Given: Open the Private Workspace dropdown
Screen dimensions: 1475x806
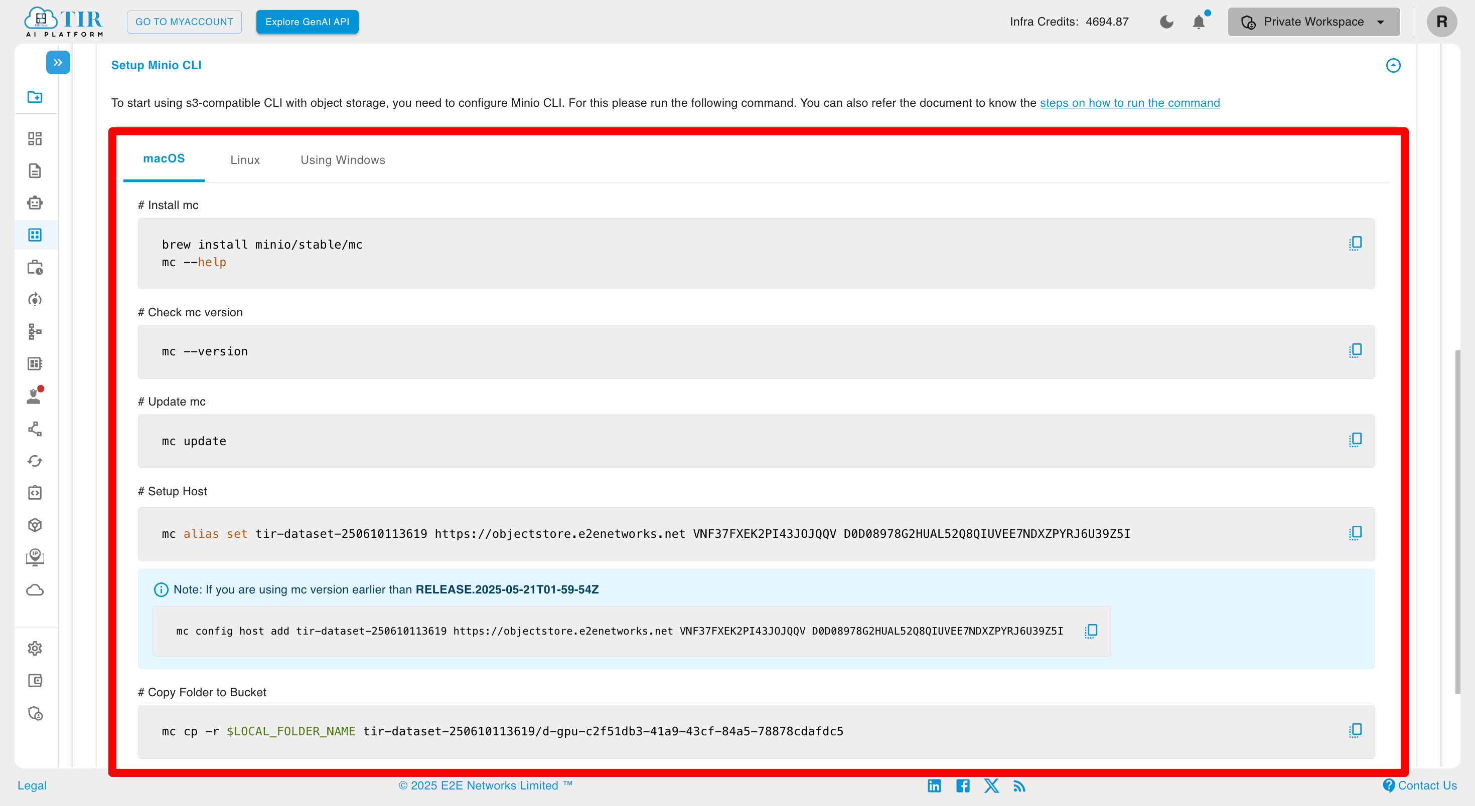Looking at the screenshot, I should point(1313,22).
